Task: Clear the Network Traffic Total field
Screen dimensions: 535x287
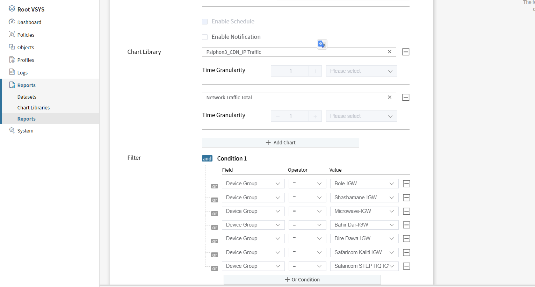Action: pos(389,98)
